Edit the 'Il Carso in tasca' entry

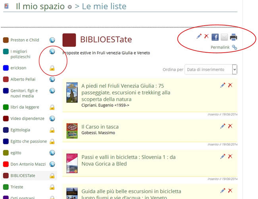point(223,126)
